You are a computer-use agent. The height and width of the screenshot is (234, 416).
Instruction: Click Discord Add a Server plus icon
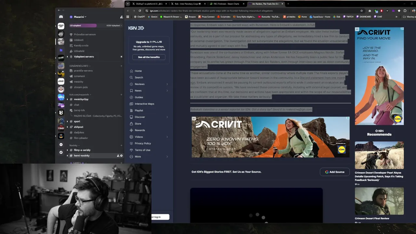pos(61,144)
